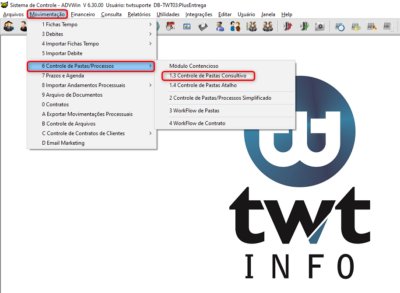Open the Movimentação menu
The width and height of the screenshot is (400, 293).
(47, 14)
